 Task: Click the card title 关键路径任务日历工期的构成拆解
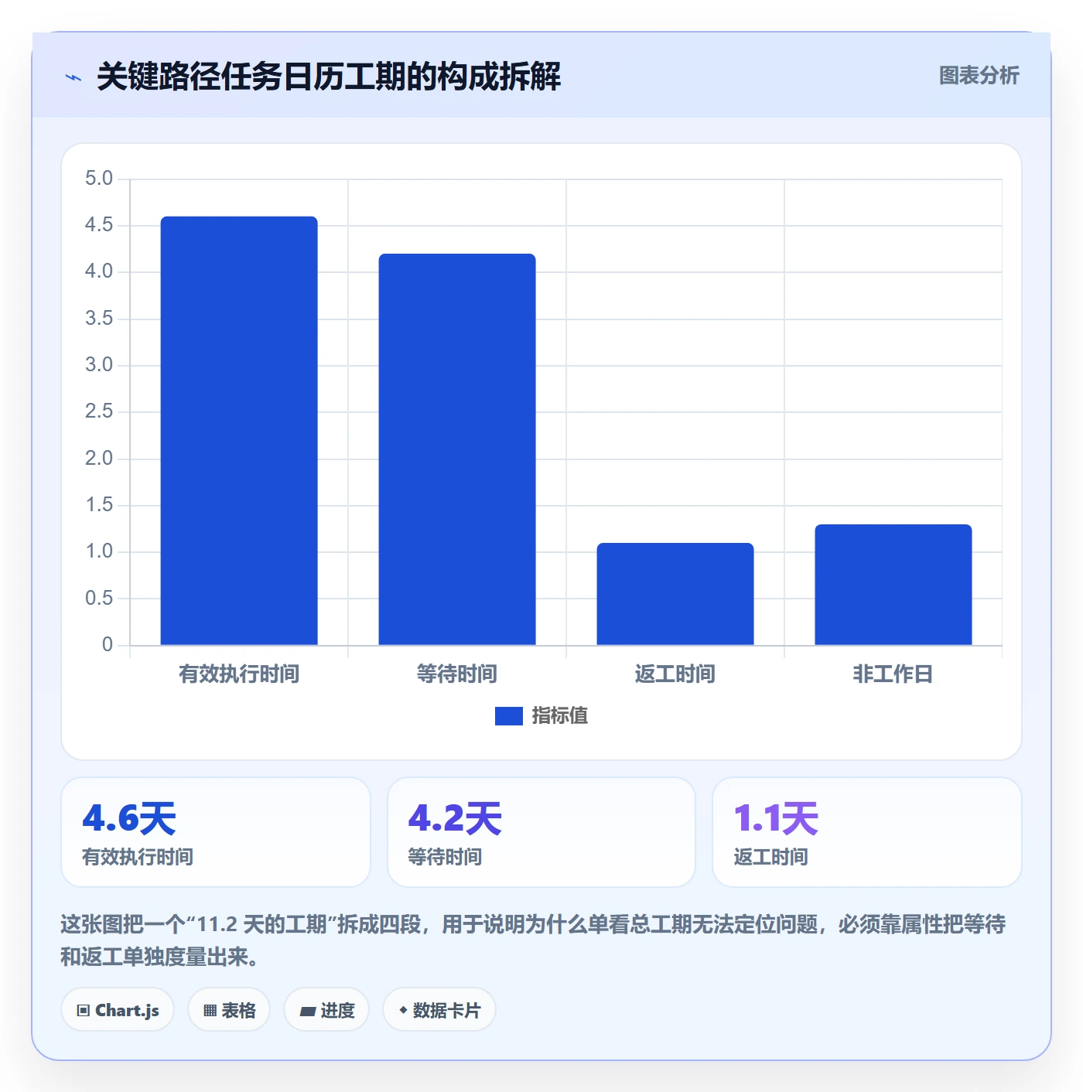click(329, 77)
